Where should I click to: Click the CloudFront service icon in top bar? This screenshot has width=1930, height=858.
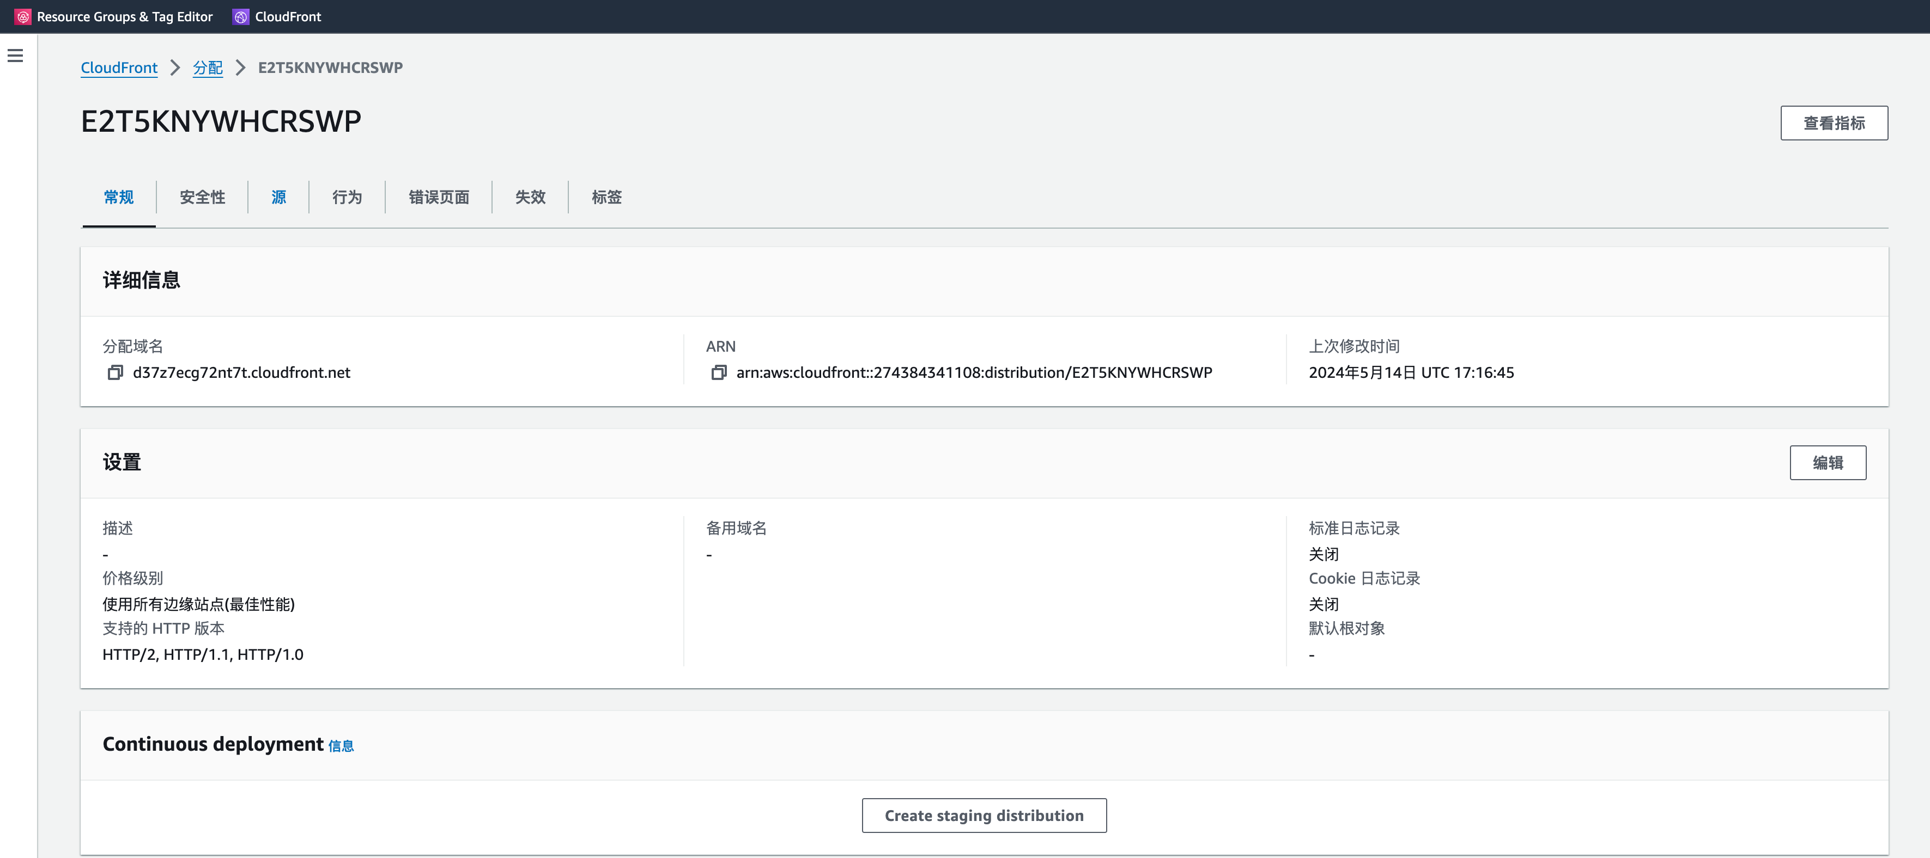(x=240, y=16)
